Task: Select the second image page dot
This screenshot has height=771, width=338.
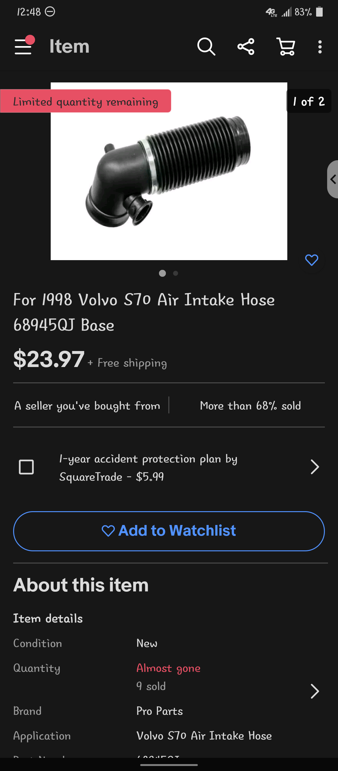Action: coord(176,273)
